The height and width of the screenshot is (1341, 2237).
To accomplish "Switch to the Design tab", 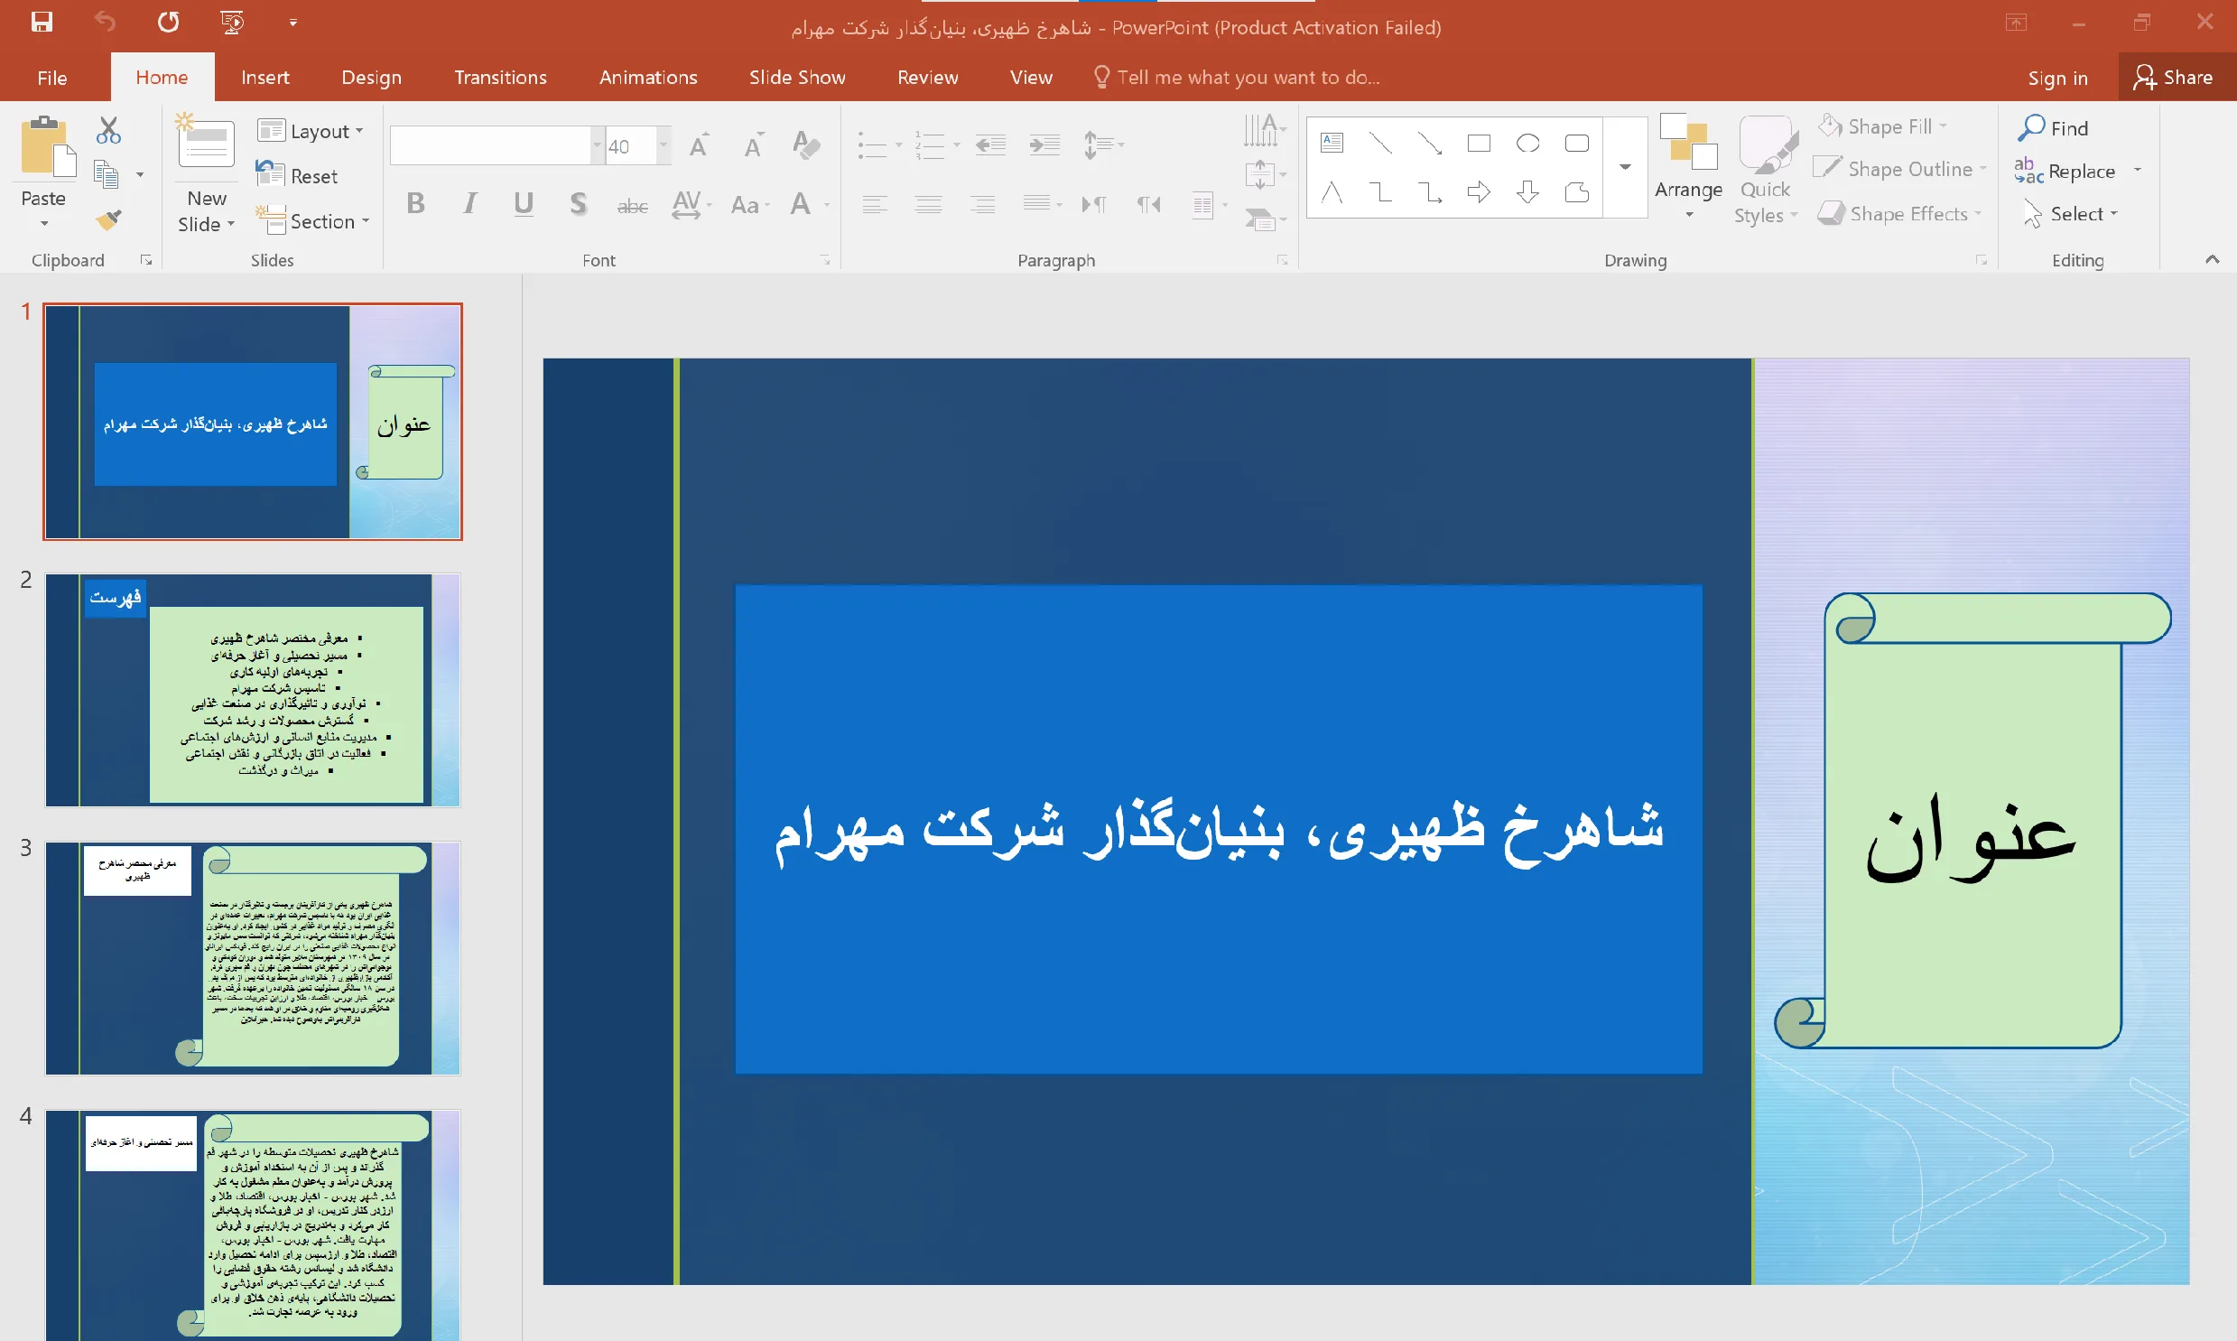I will (x=371, y=78).
